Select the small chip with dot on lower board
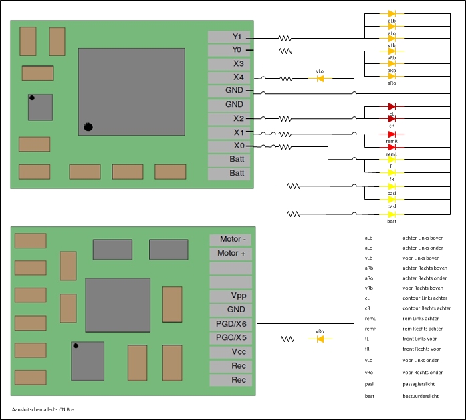Image resolution: width=466 pixels, height=420 pixels. pyautogui.click(x=88, y=361)
